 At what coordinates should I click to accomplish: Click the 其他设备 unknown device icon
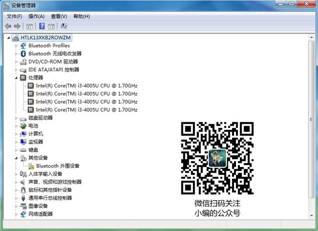tap(23, 158)
